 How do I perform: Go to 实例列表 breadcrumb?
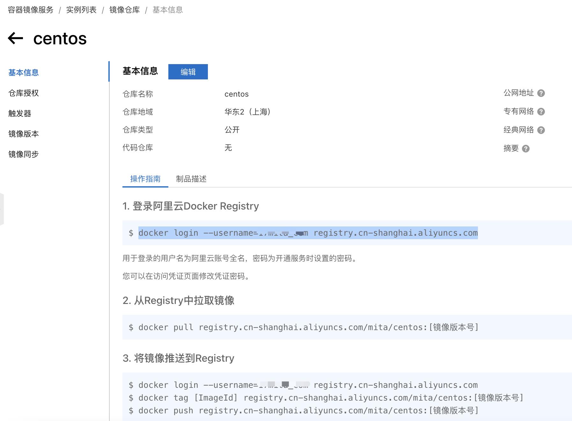81,10
